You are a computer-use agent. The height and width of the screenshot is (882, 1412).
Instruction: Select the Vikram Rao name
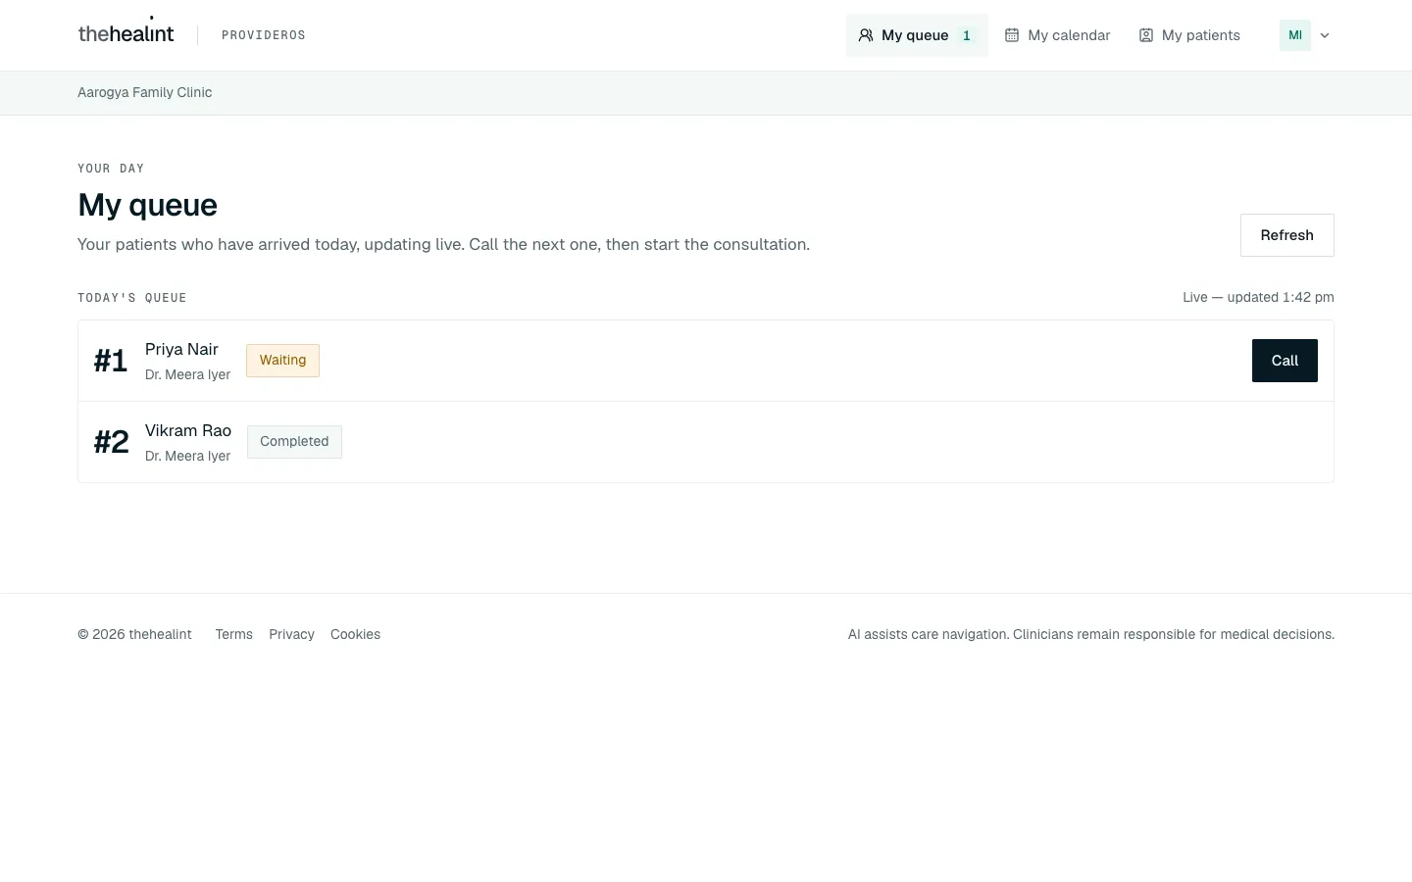click(x=188, y=430)
